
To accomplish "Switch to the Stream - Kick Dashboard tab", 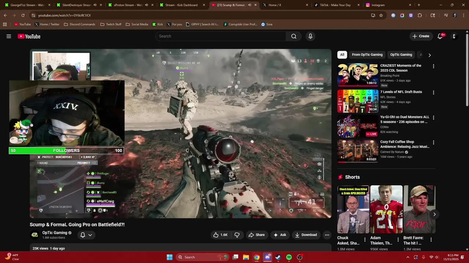I will (182, 5).
